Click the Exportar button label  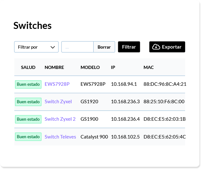click(172, 47)
